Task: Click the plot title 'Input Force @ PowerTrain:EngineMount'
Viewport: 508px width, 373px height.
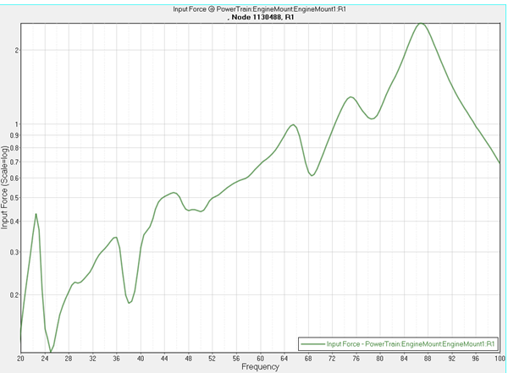Action: click(x=260, y=8)
